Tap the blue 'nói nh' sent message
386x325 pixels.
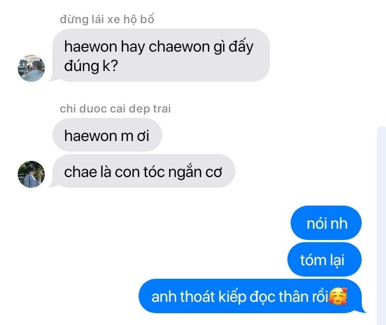326,223
